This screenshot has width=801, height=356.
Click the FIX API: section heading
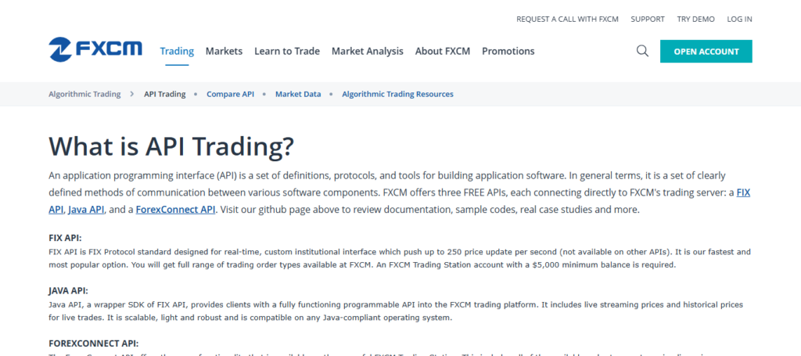point(65,238)
